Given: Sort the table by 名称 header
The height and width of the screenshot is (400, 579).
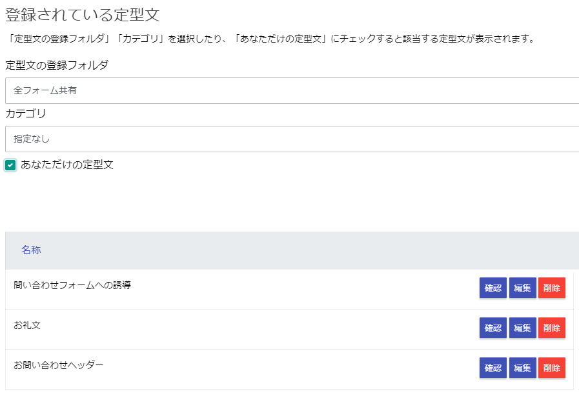Looking at the screenshot, I should 31,250.
